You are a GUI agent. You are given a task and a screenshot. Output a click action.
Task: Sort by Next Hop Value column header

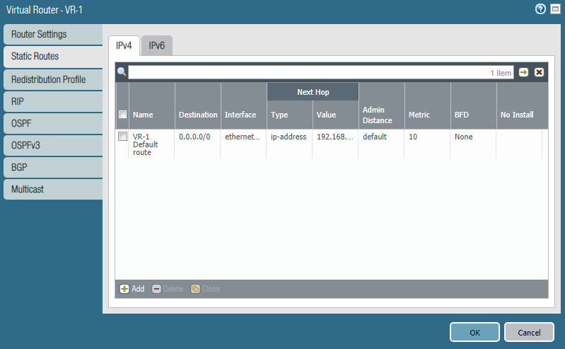[x=335, y=115]
